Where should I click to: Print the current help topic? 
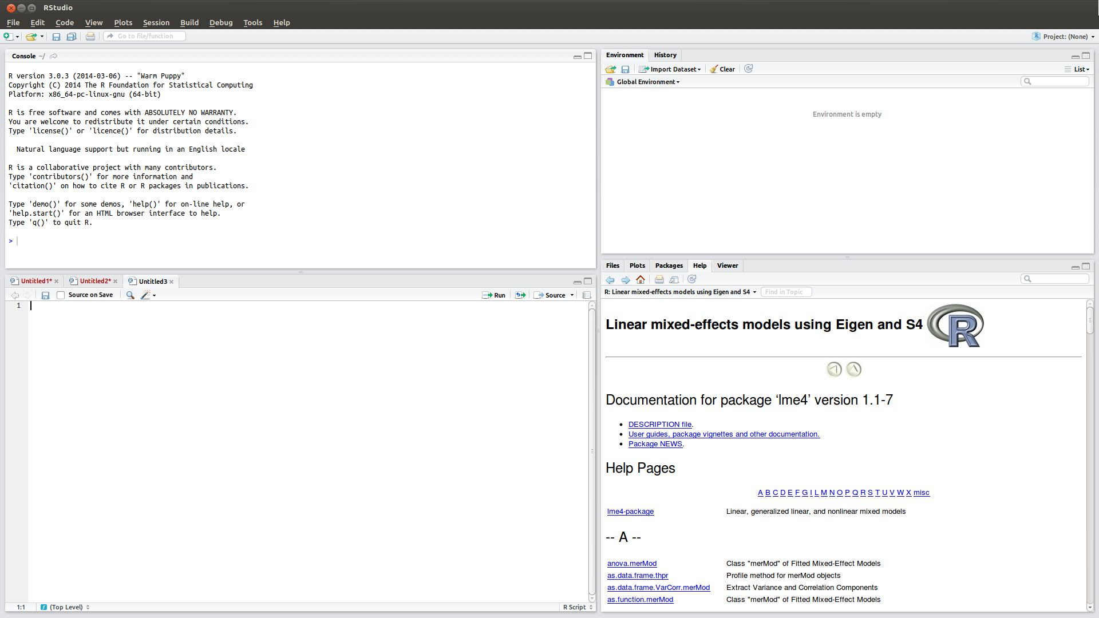[659, 279]
